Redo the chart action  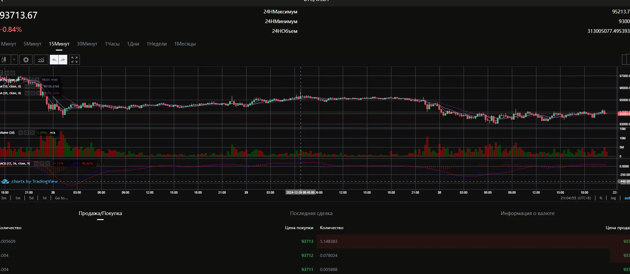pos(63,60)
